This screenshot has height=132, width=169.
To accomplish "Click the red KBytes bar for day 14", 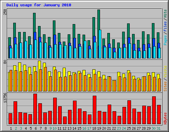I will (75, 113).
